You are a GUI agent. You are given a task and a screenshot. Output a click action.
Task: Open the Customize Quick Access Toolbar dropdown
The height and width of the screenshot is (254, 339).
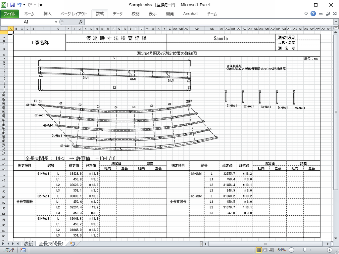(40, 5)
